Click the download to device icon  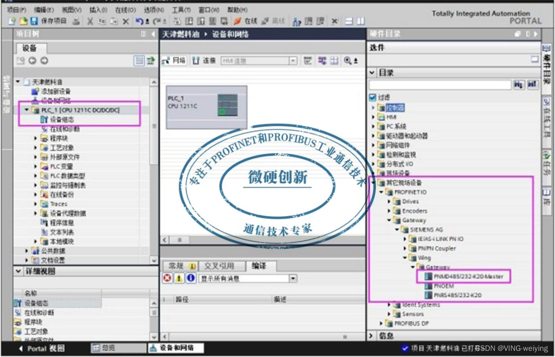189,21
